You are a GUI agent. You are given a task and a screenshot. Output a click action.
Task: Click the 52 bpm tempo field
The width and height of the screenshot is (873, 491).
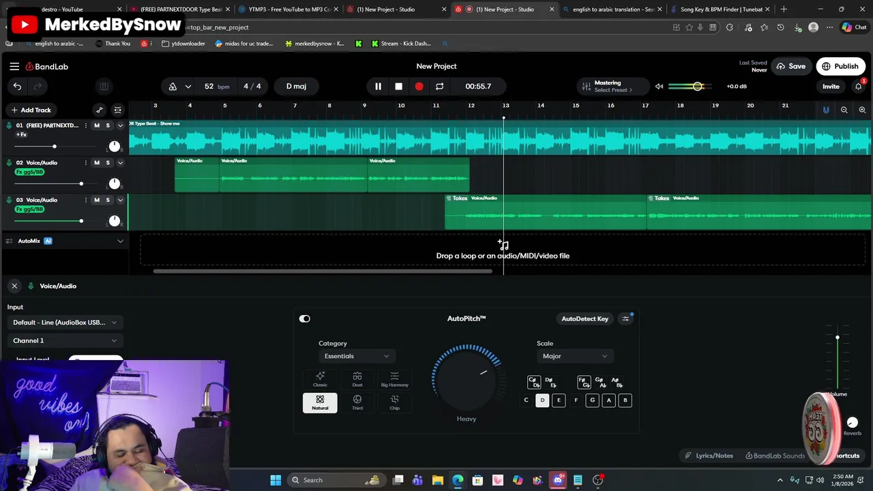click(216, 87)
